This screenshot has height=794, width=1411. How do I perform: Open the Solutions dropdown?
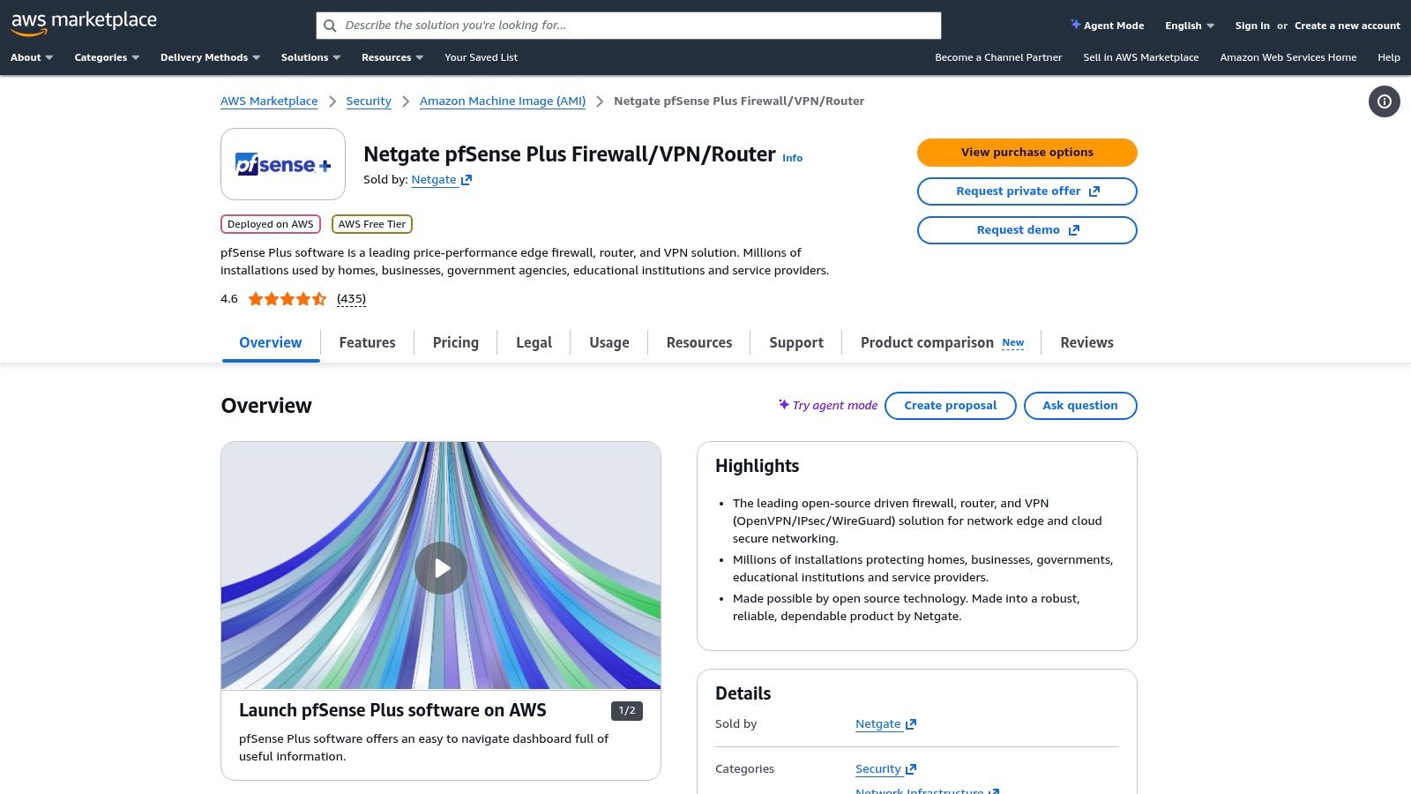pos(310,56)
